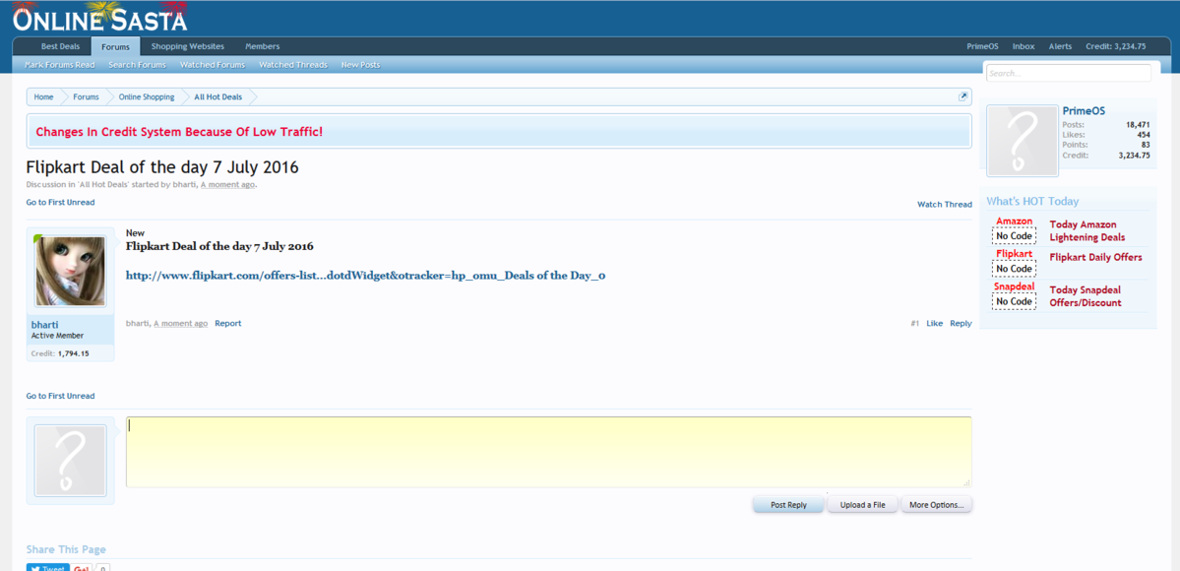1180x571 pixels.
Task: Click the Post Reply button
Action: coord(788,505)
